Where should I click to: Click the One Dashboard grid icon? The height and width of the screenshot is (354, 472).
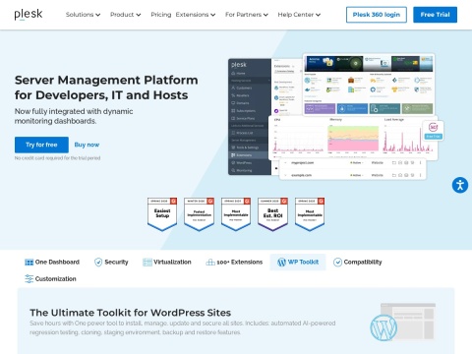(x=29, y=263)
